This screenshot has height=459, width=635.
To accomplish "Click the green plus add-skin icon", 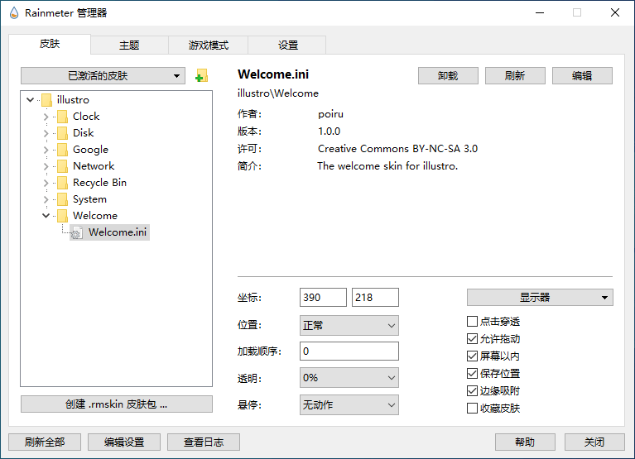I will coord(200,76).
